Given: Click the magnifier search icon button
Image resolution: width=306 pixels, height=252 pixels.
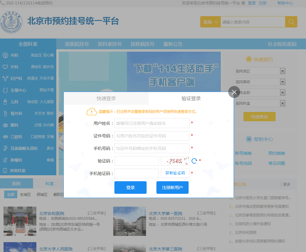Looking at the screenshot, I should pyautogui.click(x=291, y=22).
